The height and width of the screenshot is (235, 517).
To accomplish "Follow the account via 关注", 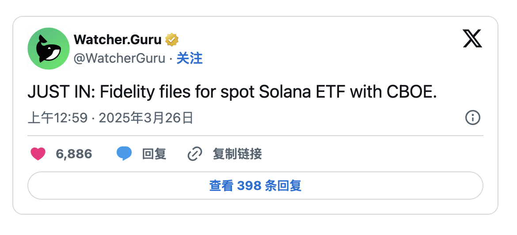I will click(190, 58).
